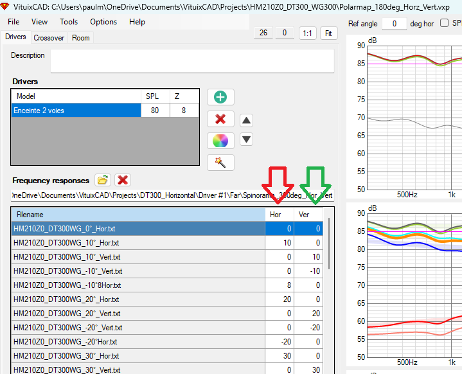
Task: Click into the Description text box
Action: 192,61
